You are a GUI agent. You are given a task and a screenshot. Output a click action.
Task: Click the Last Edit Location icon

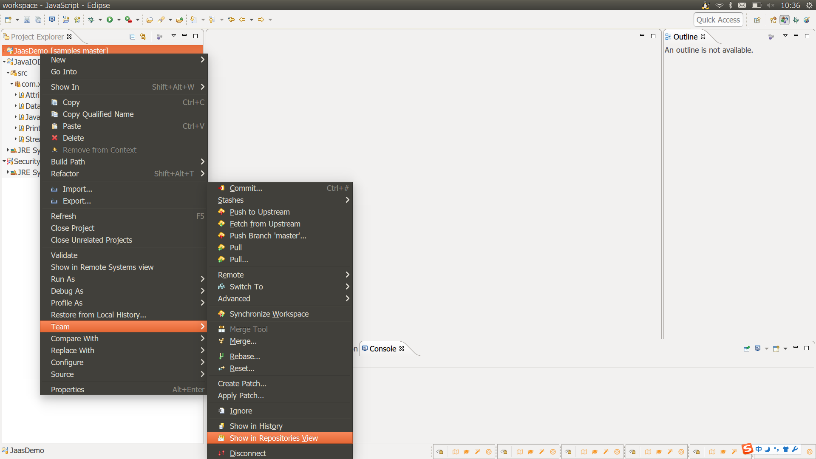click(231, 20)
